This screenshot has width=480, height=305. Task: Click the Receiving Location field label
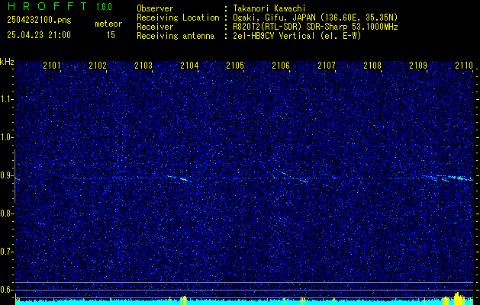point(178,18)
